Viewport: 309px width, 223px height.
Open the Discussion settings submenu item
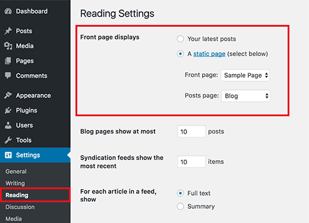click(x=20, y=207)
